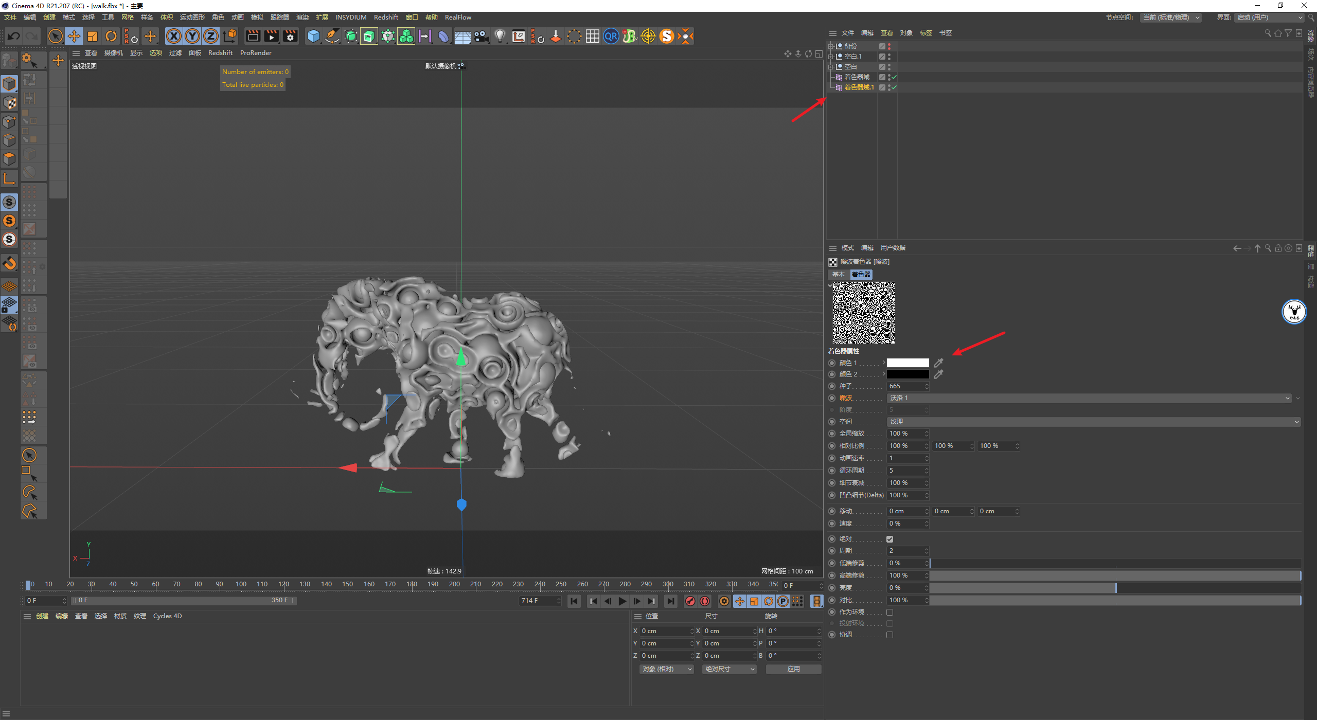Add a Cube primitive object
The width and height of the screenshot is (1317, 720).
click(313, 36)
